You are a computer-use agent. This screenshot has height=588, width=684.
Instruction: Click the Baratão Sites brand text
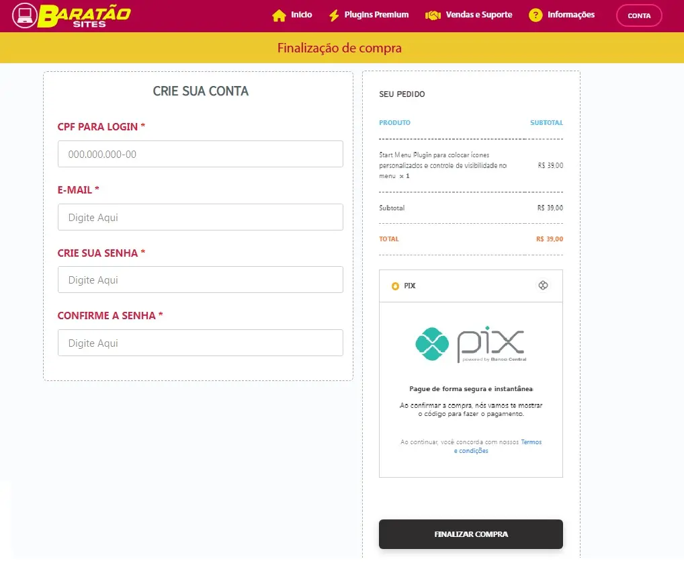(x=84, y=15)
